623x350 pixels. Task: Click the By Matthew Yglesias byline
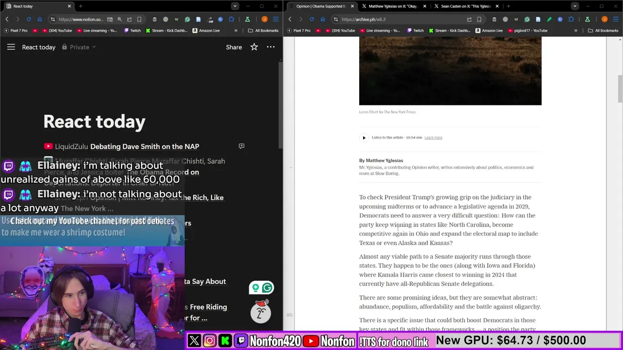tap(381, 160)
